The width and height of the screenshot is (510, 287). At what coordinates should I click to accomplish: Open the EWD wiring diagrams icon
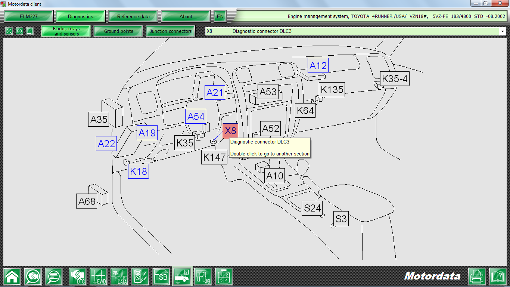[99, 277]
